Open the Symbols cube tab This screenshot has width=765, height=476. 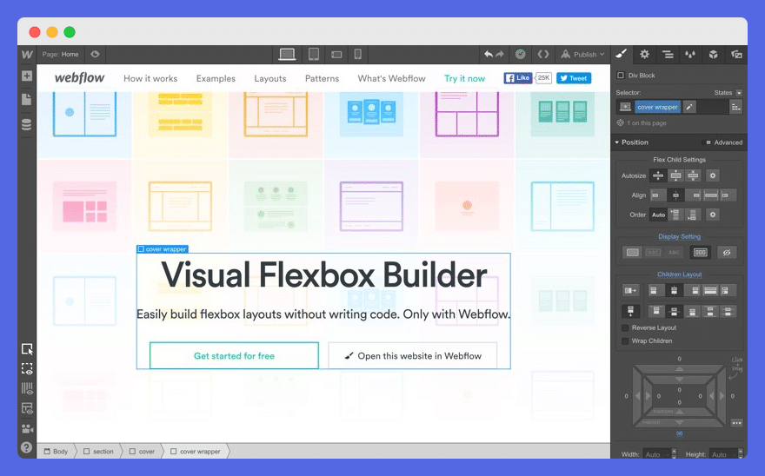[x=714, y=54]
